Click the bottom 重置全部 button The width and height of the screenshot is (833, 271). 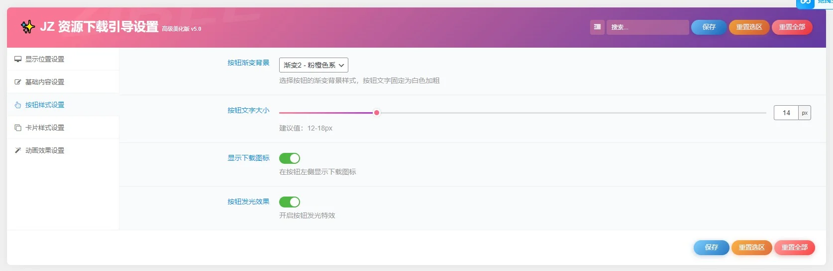coord(795,247)
